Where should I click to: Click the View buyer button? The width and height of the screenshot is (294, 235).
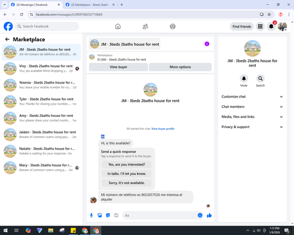pos(118,67)
